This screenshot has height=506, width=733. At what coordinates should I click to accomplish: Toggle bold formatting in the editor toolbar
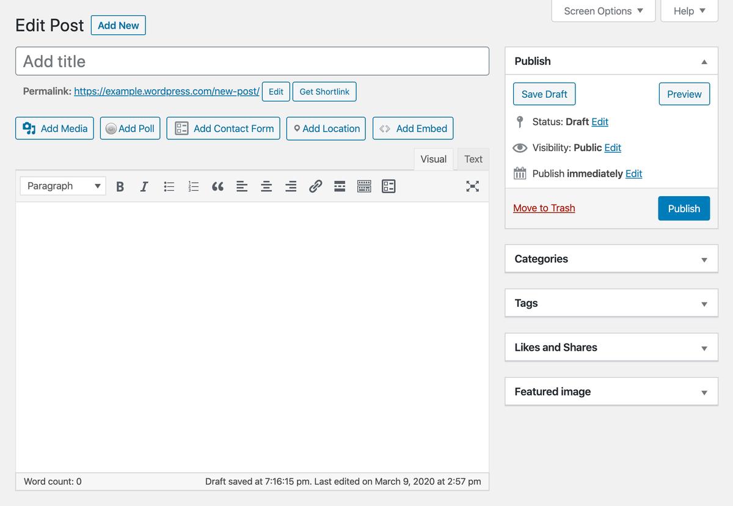pyautogui.click(x=120, y=186)
